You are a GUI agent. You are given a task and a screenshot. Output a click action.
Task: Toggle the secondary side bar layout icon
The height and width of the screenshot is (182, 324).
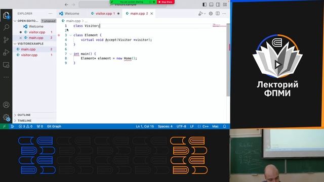(x=218, y=5)
